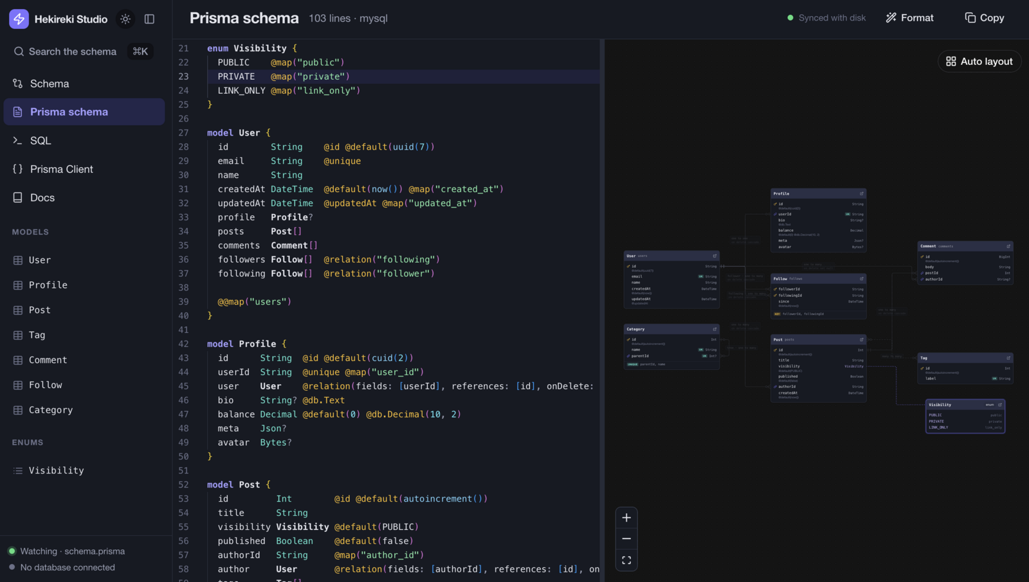
Task: Zoom out of the diagram
Action: (x=626, y=539)
